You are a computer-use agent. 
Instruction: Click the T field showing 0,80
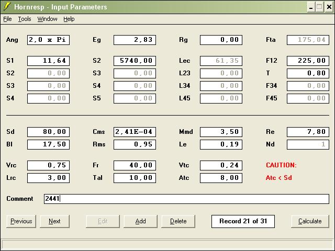click(x=308, y=73)
